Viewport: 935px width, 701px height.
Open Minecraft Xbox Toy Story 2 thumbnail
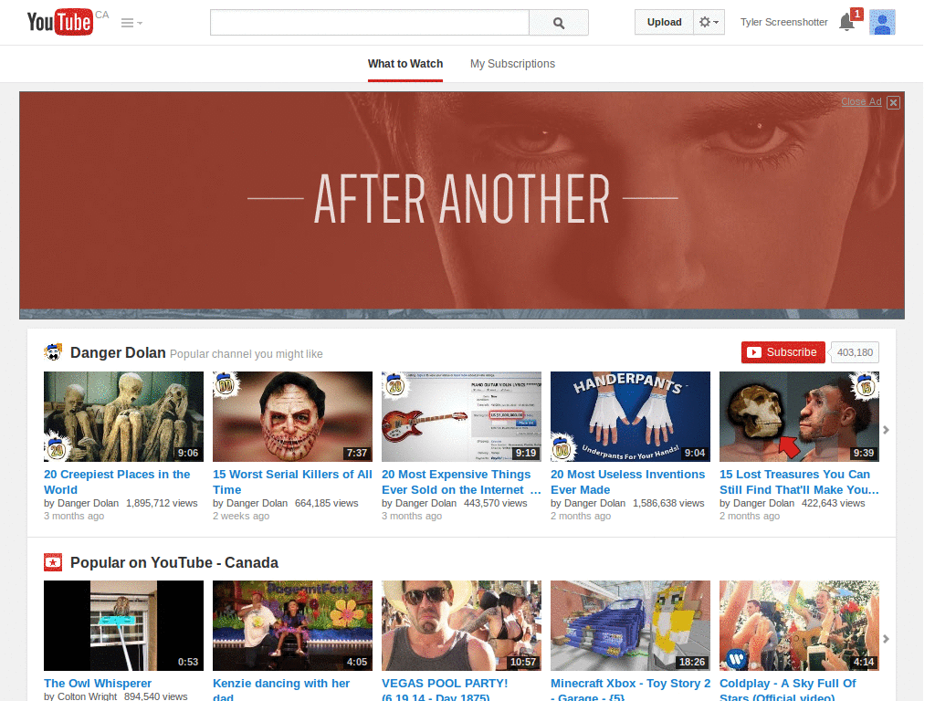pyautogui.click(x=630, y=626)
